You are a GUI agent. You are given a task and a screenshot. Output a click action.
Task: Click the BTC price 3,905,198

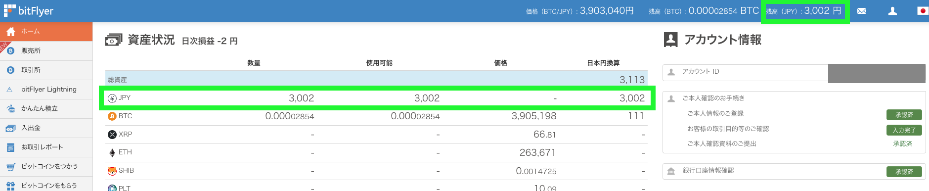(x=534, y=116)
